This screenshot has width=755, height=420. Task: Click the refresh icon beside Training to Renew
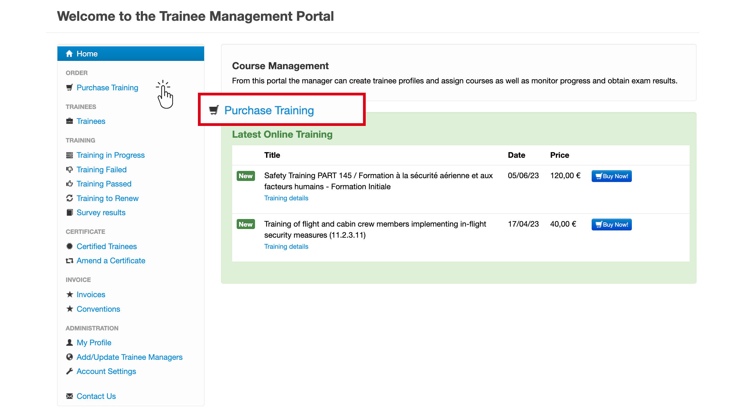pyautogui.click(x=70, y=198)
